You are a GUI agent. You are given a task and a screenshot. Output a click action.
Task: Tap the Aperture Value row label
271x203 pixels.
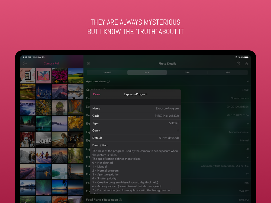coord(96,81)
